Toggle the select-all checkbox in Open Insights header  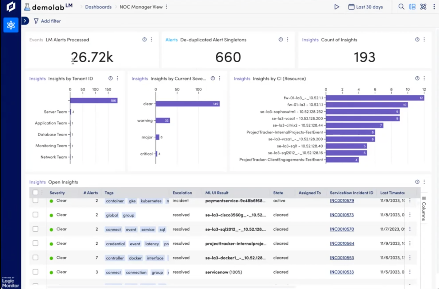[x=35, y=193]
